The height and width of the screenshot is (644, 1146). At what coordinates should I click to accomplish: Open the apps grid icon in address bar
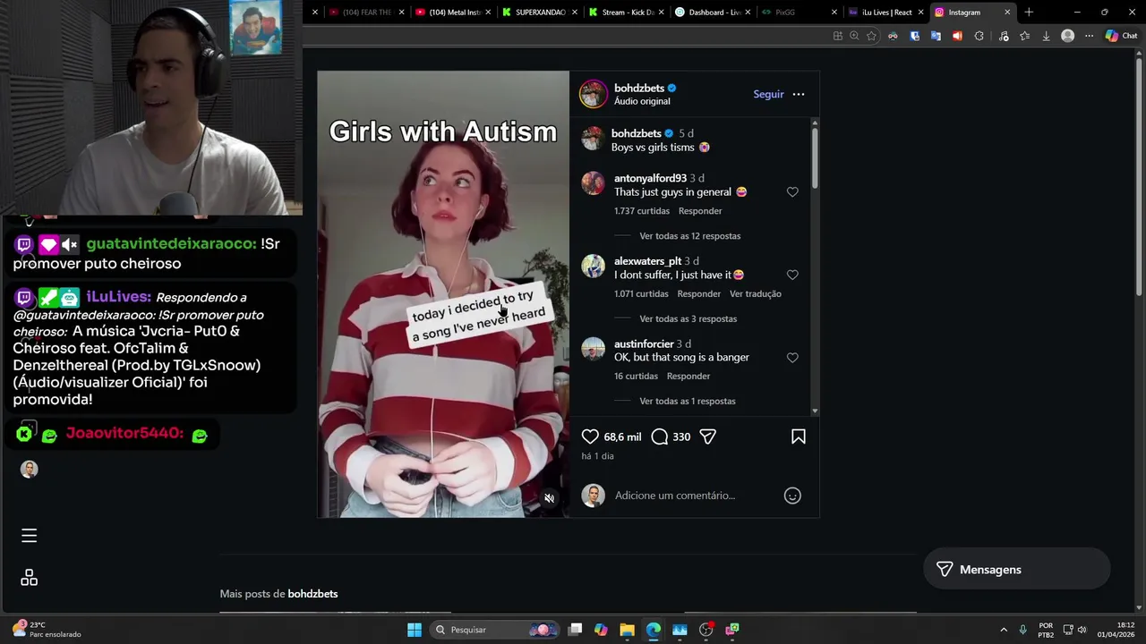pos(837,36)
